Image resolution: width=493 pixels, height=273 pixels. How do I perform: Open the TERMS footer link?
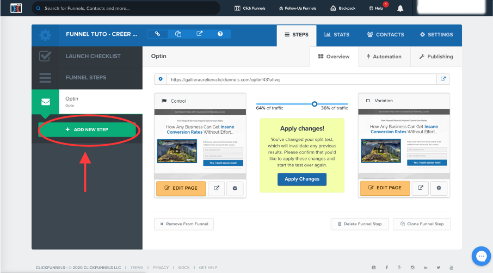(137, 268)
